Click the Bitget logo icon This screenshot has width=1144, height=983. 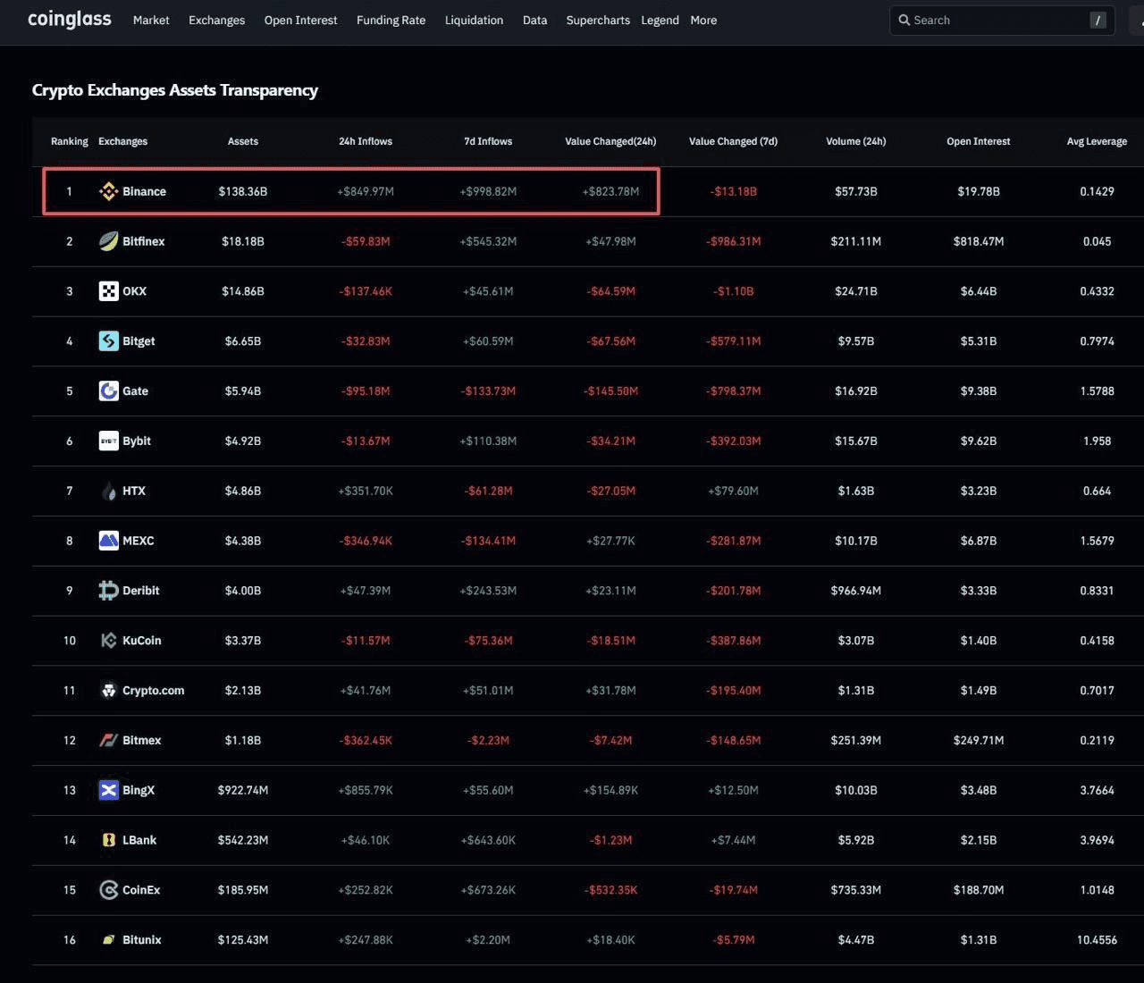click(x=108, y=341)
